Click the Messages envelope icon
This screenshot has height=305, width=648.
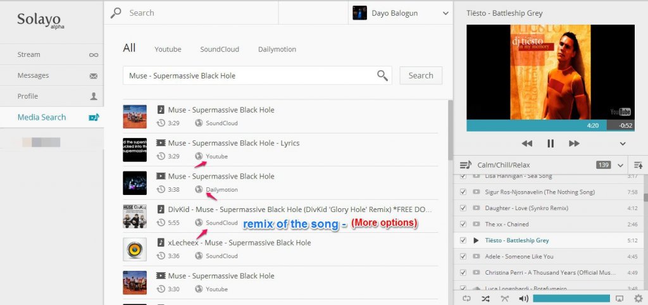(94, 76)
